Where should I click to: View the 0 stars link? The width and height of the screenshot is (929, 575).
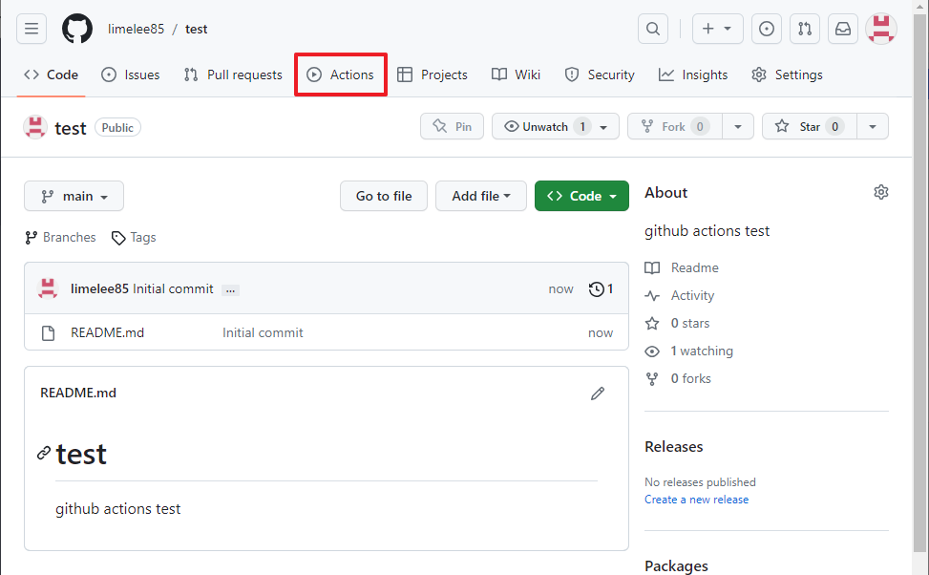point(677,323)
